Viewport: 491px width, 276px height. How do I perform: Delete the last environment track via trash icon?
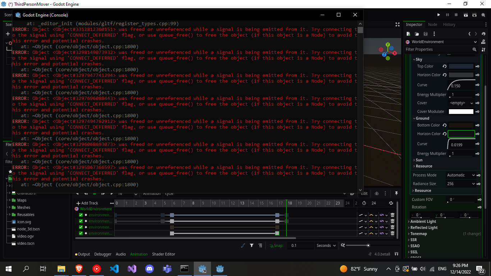pyautogui.click(x=392, y=233)
